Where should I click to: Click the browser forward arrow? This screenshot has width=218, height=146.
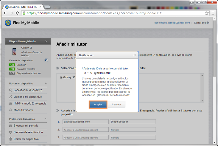11,13
